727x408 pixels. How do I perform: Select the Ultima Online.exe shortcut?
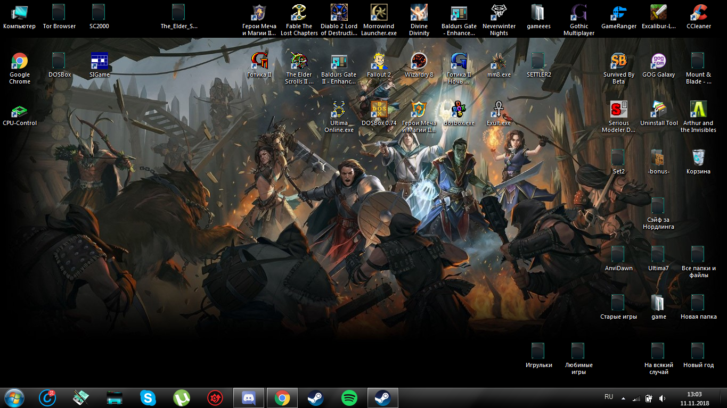point(339,117)
